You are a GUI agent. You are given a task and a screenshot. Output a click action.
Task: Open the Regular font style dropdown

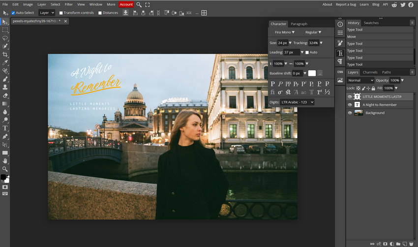pyautogui.click(x=313, y=32)
